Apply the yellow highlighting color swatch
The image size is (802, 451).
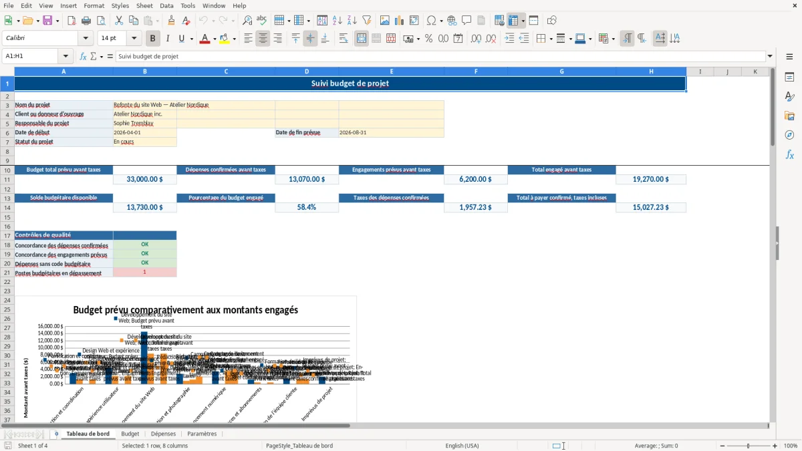pos(225,39)
